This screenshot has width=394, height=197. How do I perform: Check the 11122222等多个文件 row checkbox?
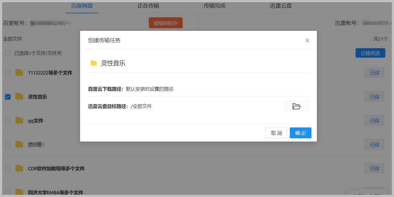pos(8,73)
